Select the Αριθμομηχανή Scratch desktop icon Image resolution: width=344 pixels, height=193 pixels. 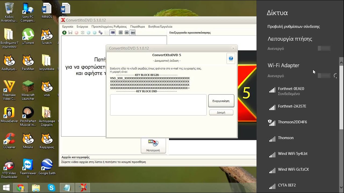point(9,62)
